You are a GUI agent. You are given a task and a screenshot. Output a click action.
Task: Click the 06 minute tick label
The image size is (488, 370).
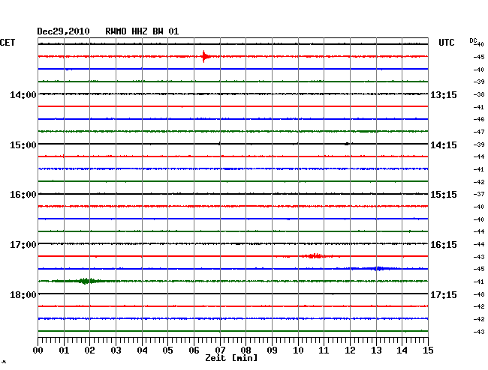click(x=194, y=351)
